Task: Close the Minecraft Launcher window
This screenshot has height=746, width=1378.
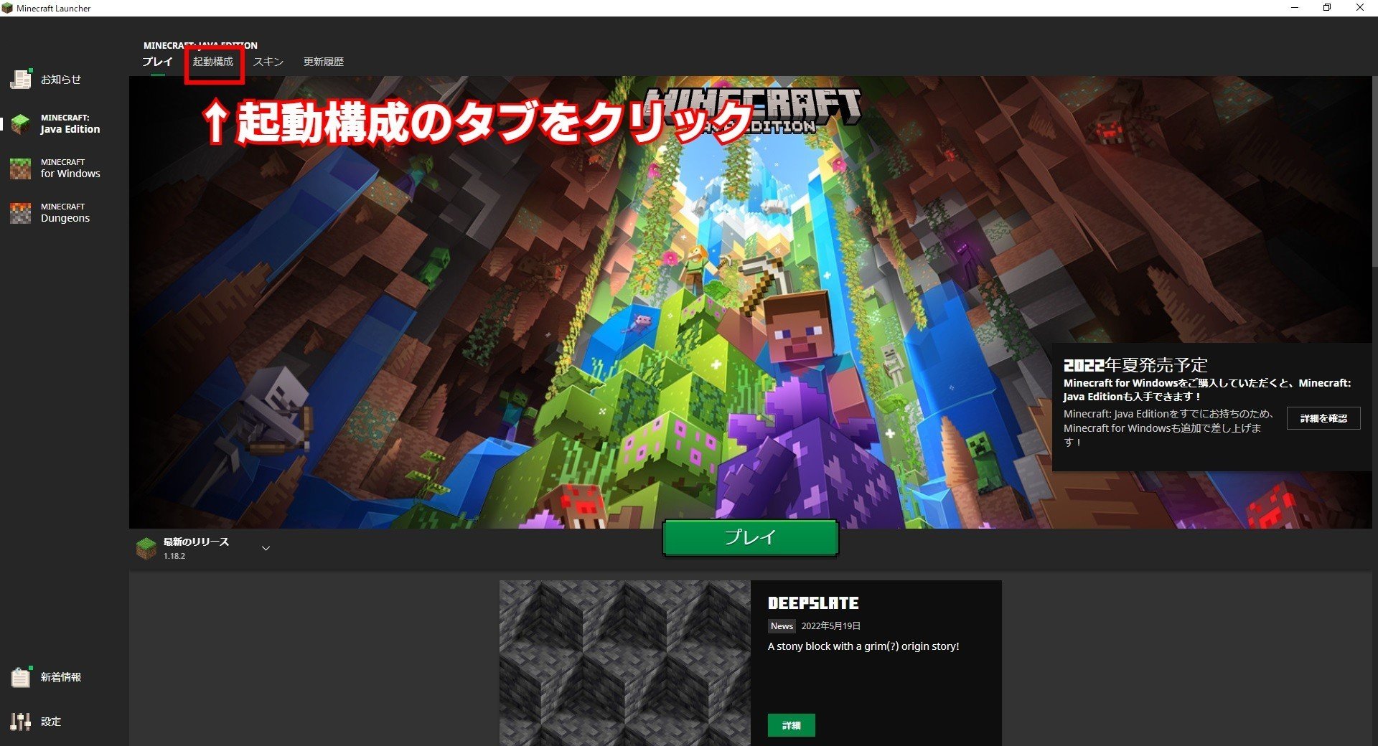Action: pos(1360,8)
